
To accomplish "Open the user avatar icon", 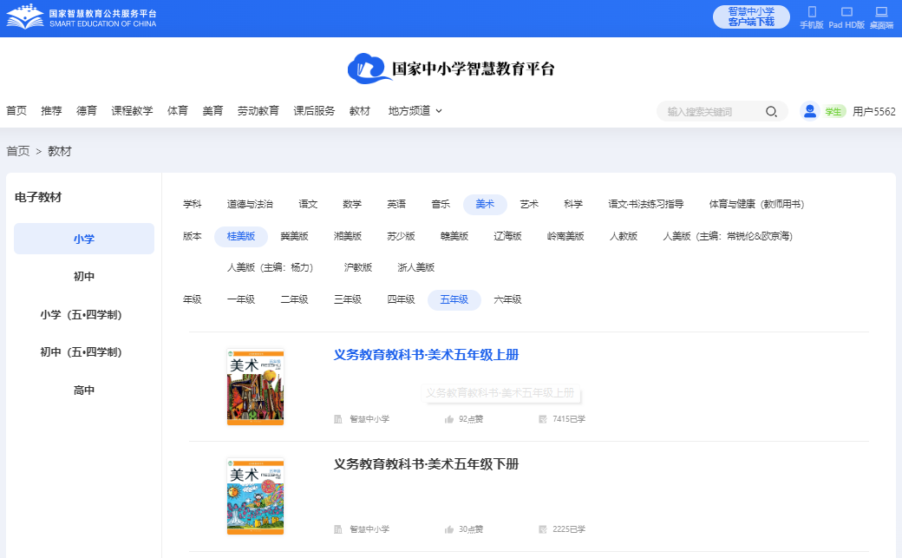I will pyautogui.click(x=809, y=111).
